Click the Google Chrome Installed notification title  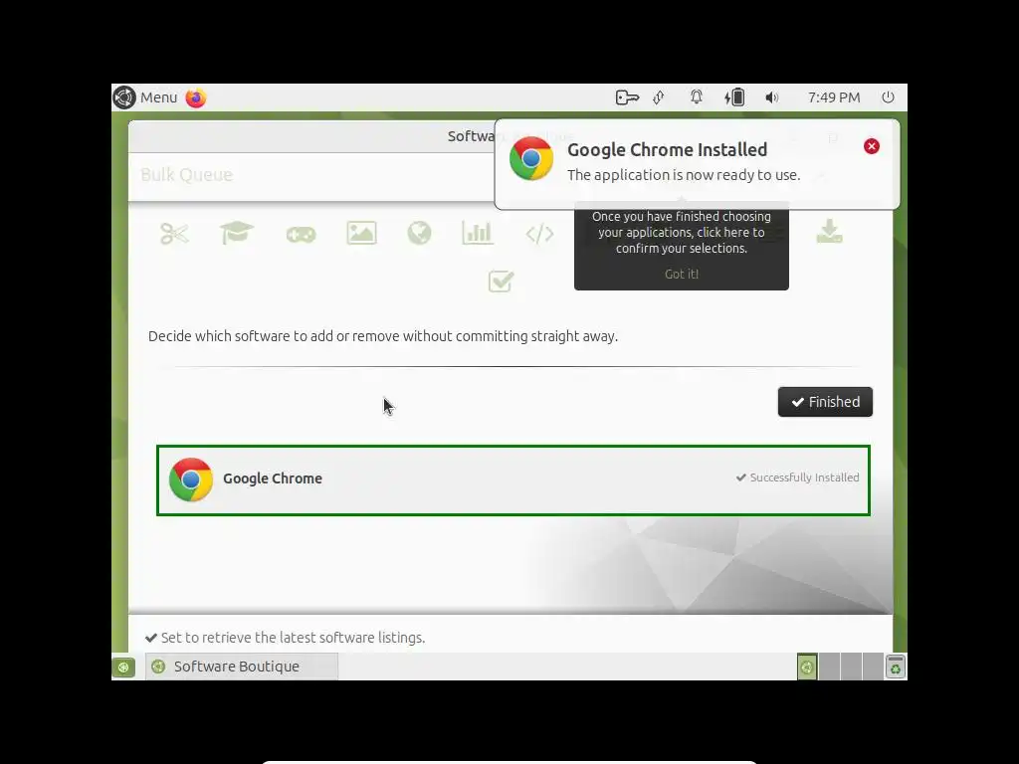pyautogui.click(x=667, y=149)
